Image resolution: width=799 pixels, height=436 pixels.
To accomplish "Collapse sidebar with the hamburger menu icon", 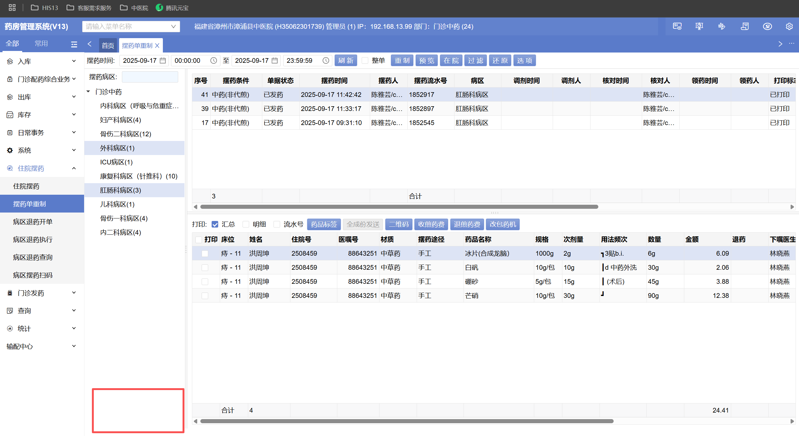I will 74,44.
